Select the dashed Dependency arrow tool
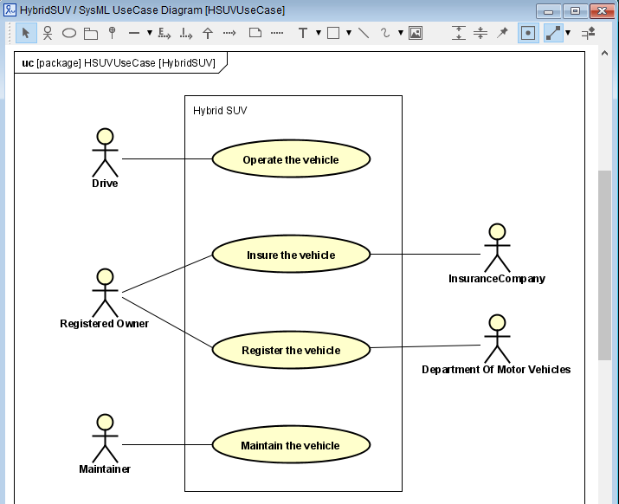The width and height of the screenshot is (619, 504). pyautogui.click(x=229, y=33)
